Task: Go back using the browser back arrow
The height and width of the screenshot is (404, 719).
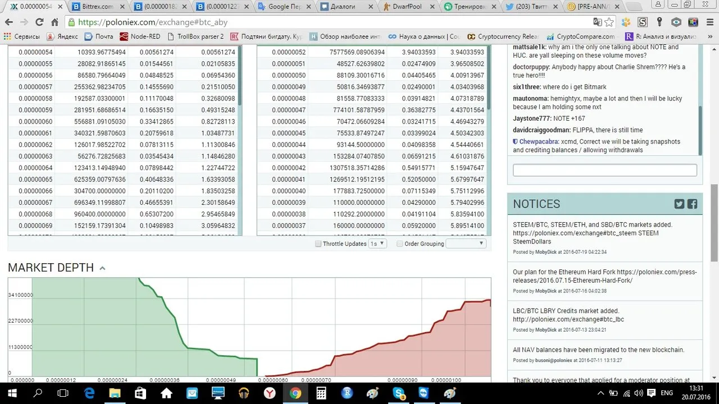Action: point(8,22)
